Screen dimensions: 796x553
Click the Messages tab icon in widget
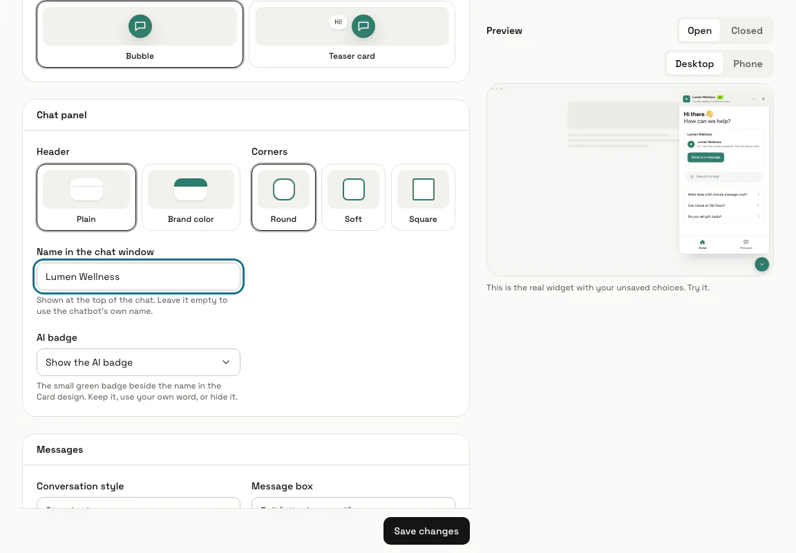pyautogui.click(x=746, y=242)
